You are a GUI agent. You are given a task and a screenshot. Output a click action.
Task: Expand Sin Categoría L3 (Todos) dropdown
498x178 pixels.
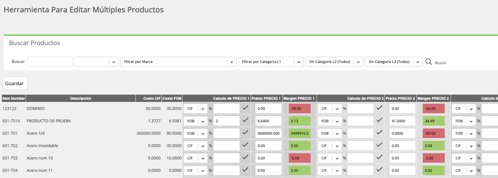(x=394, y=62)
